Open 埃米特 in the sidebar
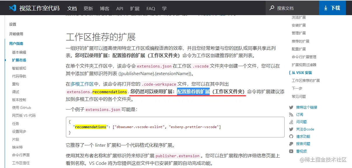Image resolution: width=352 pixels, height=168 pixels. click(17, 147)
